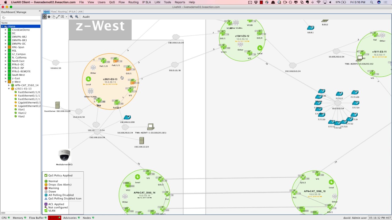The height and width of the screenshot is (220, 392).
Task: Click the Local icon in APN-CAT_3560_14
Action: click(138, 177)
